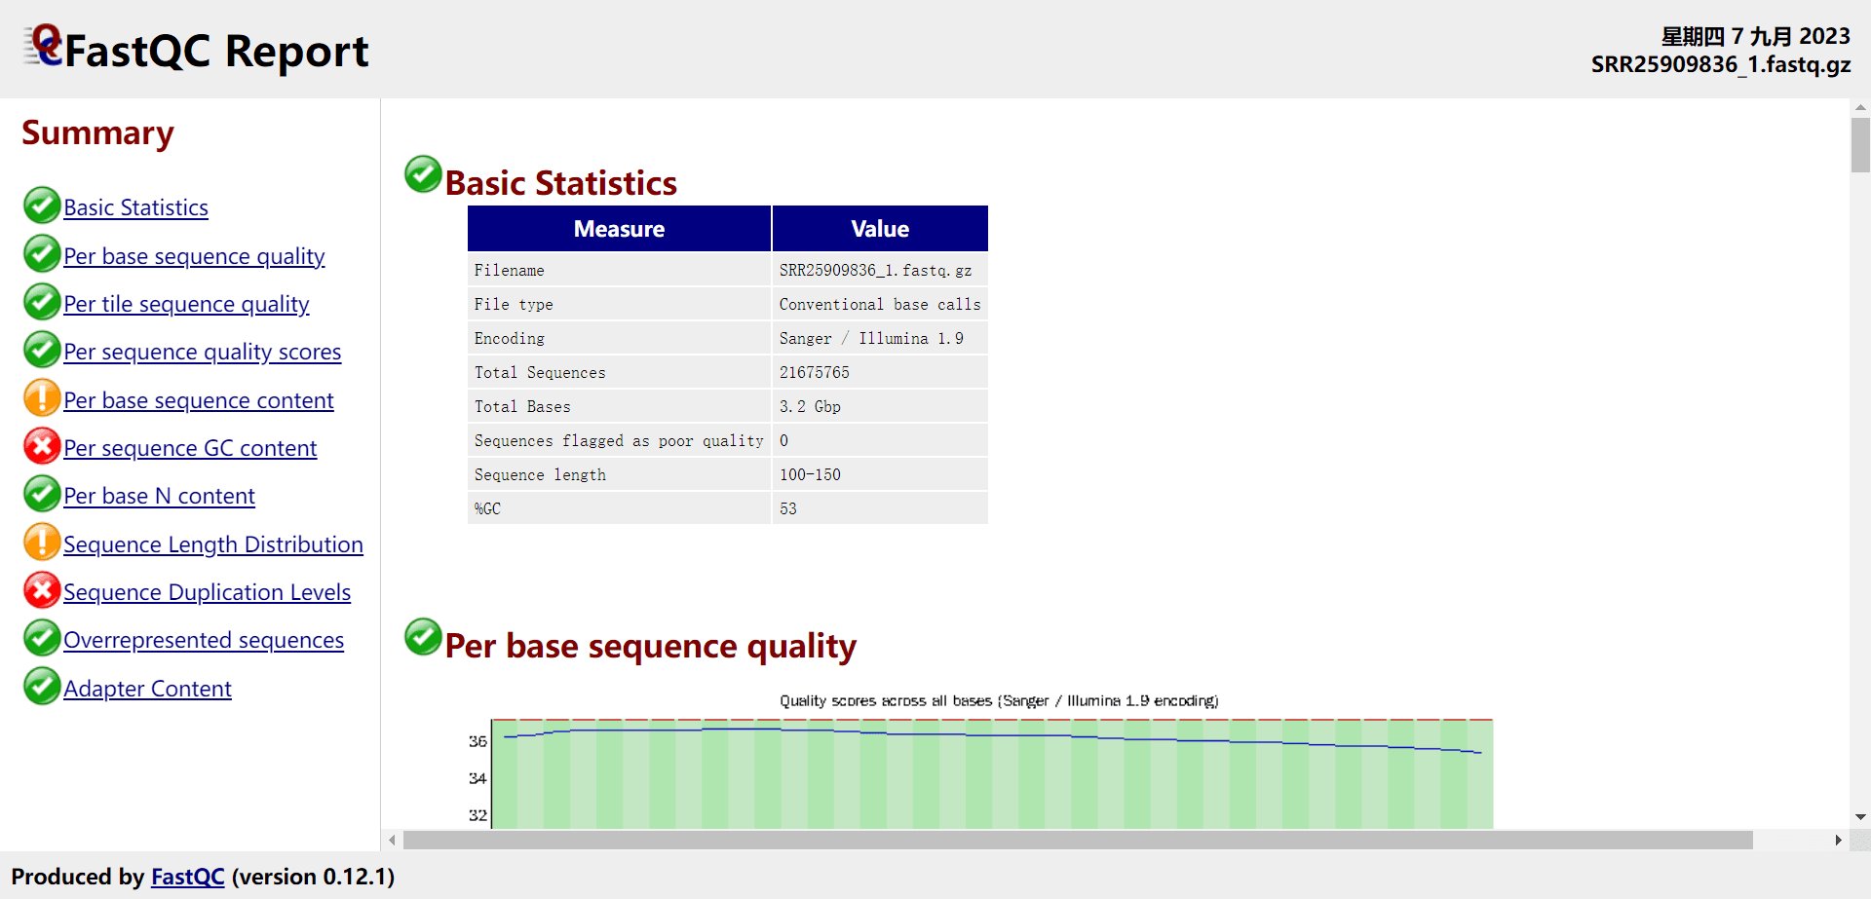Select the %GC value 53
Viewport: 1871px width, 899px height.
[x=880, y=508]
